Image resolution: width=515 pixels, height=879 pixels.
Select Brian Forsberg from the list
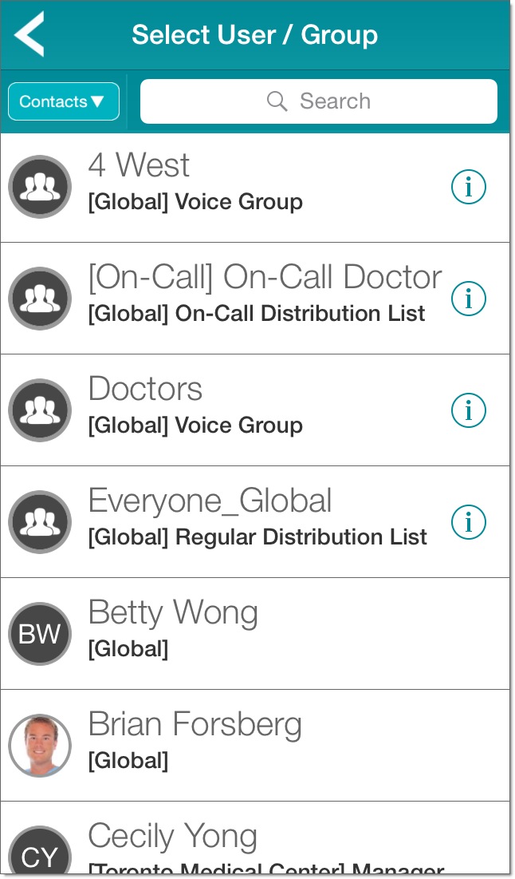(195, 725)
